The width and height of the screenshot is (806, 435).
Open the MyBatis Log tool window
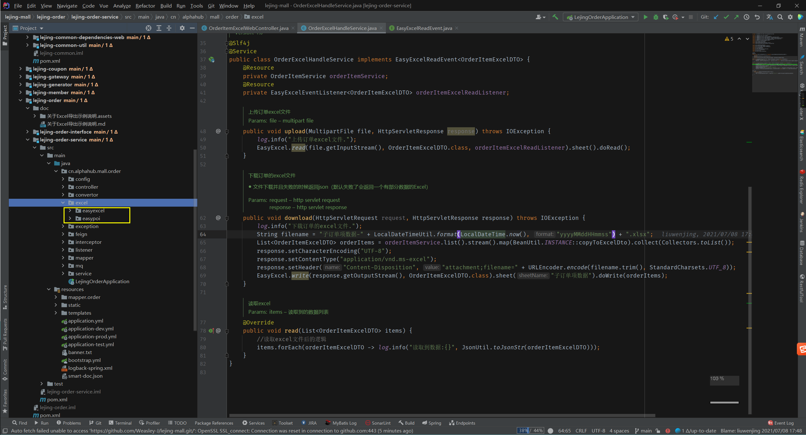click(341, 423)
